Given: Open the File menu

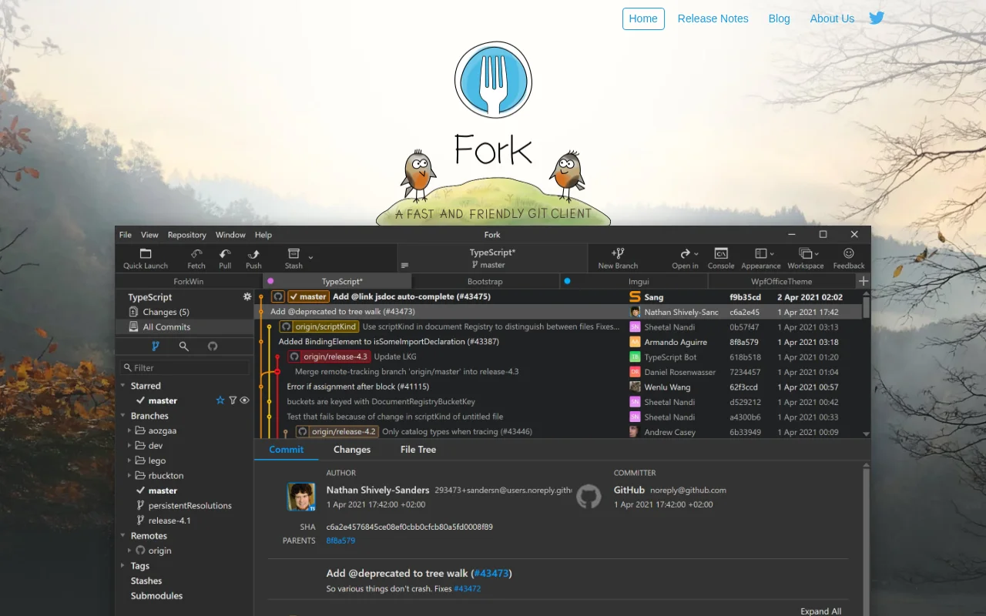Looking at the screenshot, I should (126, 235).
